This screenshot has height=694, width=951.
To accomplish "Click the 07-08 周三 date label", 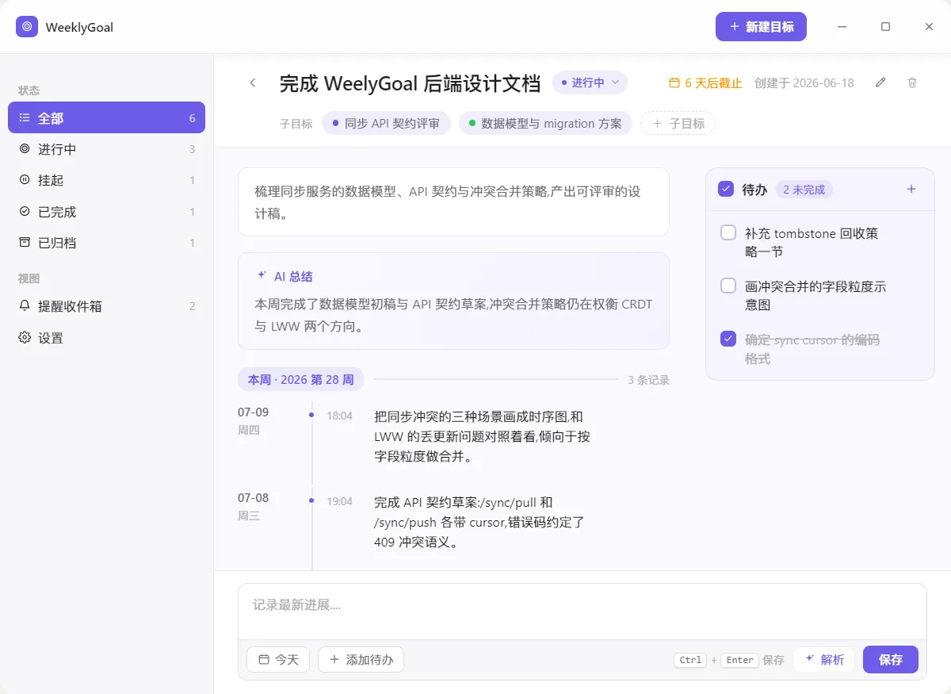I will tap(253, 506).
